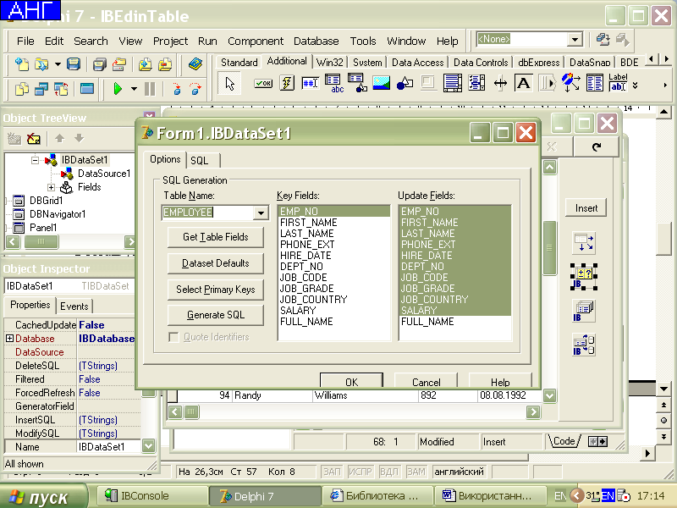Click the green Run arrow icon

118,90
